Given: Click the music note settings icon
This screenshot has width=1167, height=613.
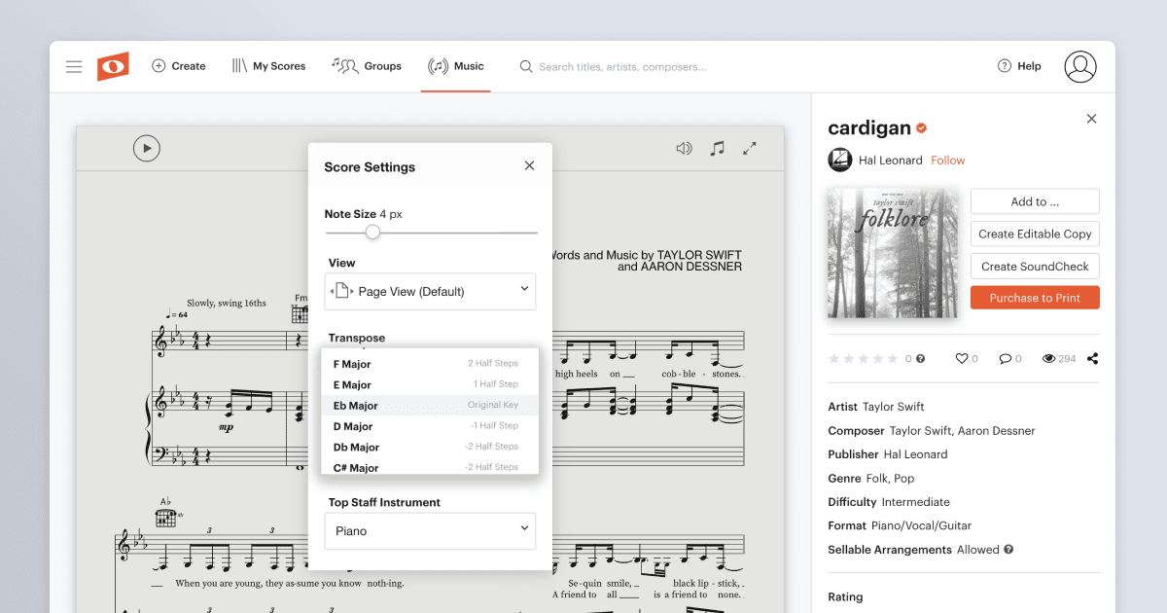Looking at the screenshot, I should 718,148.
